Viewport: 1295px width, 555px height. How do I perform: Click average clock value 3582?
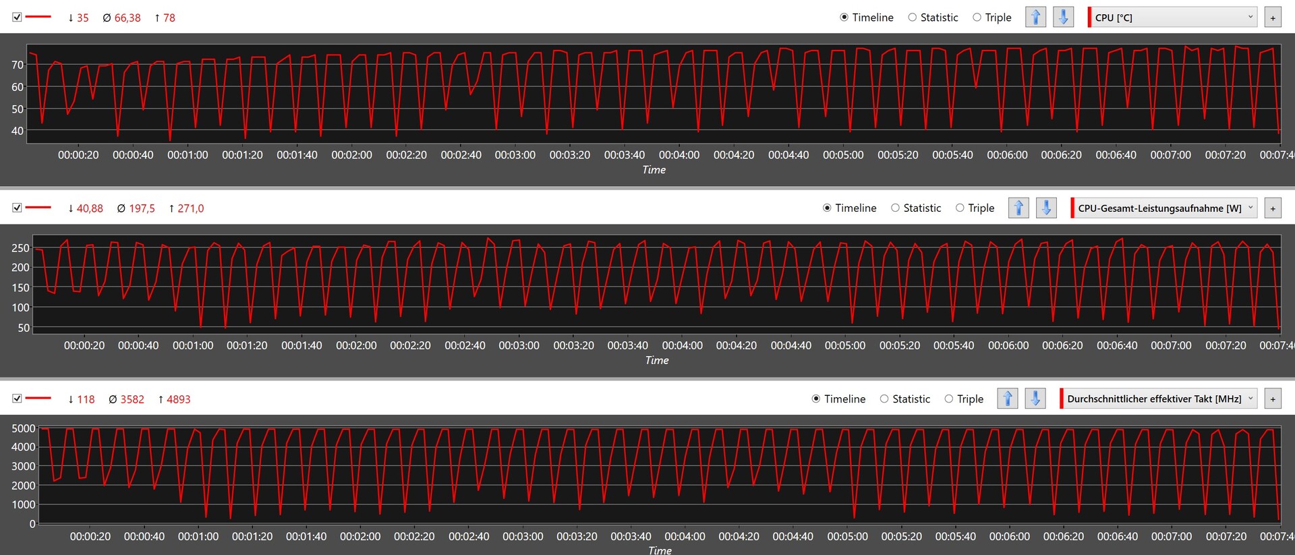132,399
